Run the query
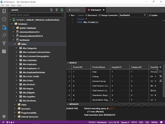 click(72, 15)
